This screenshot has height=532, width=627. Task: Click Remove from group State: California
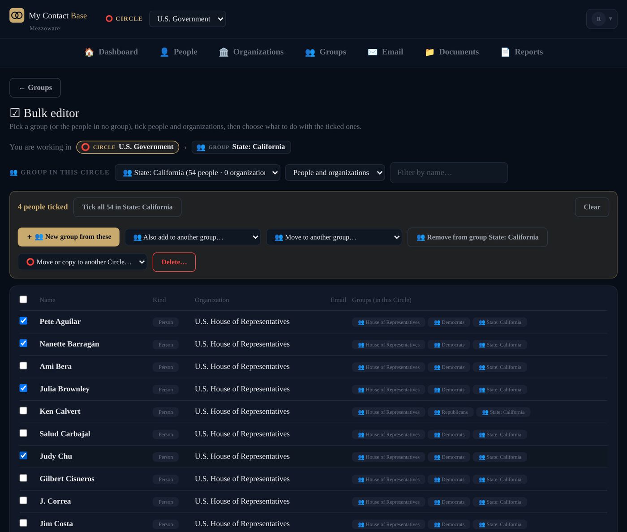[x=477, y=237]
